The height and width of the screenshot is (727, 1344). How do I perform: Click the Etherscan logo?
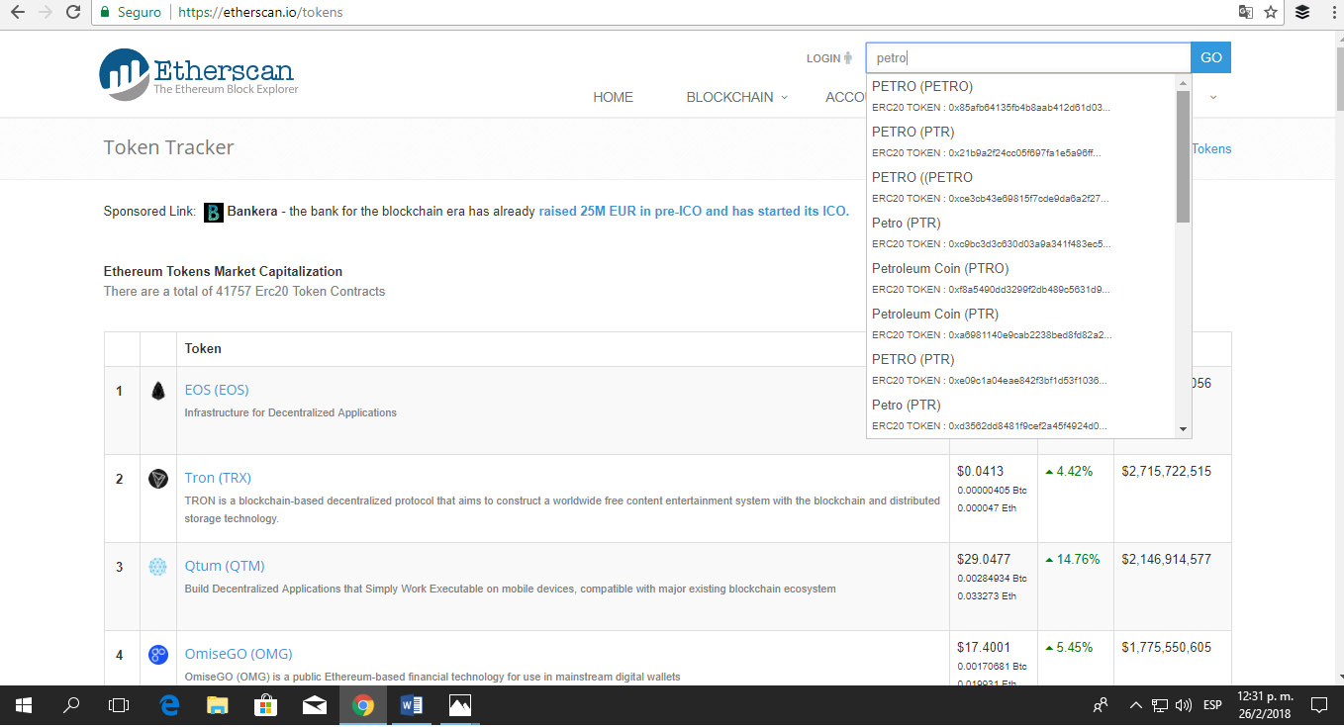pos(198,74)
